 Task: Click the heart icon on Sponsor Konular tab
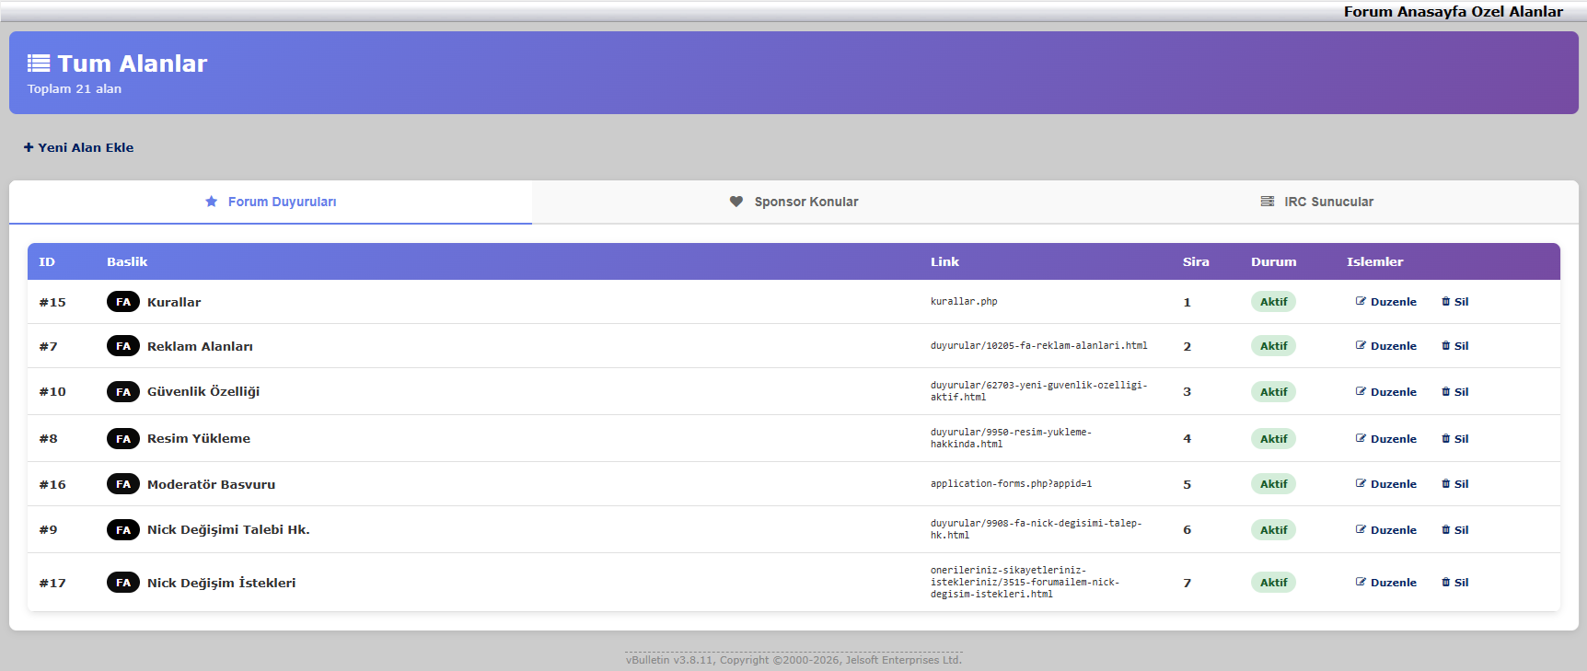(736, 202)
